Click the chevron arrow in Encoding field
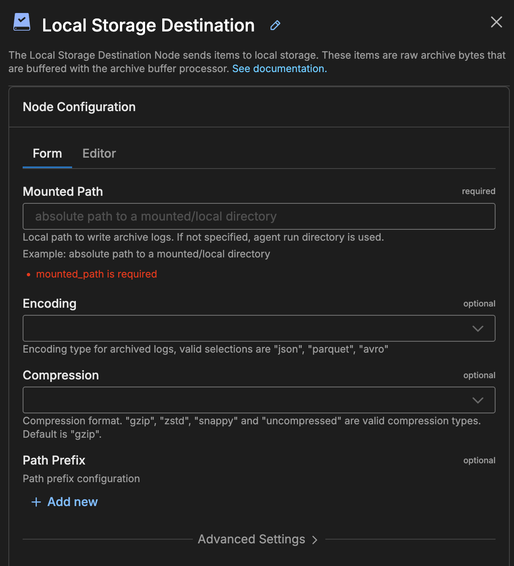Screen dimensions: 514x566 478,328
